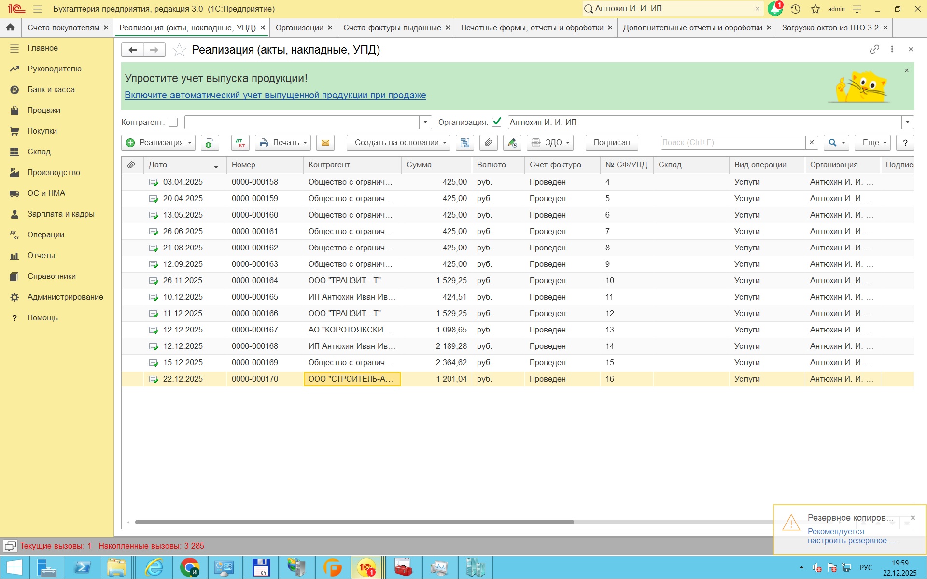This screenshot has width=927, height=579.
Task: Expand the Создать на основании menu
Action: pos(398,143)
